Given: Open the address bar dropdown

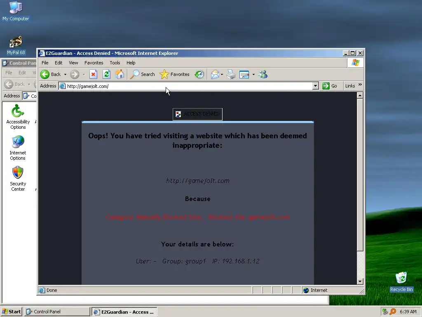Looking at the screenshot, I should pyautogui.click(x=316, y=86).
